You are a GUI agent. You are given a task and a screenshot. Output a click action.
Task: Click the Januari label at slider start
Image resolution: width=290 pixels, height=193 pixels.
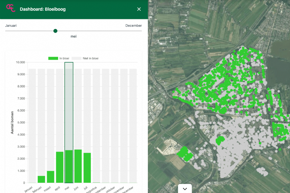[x=11, y=26]
